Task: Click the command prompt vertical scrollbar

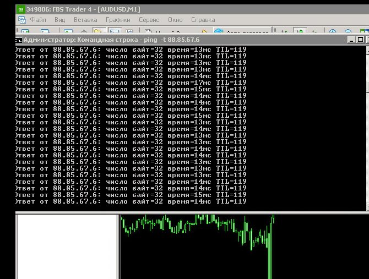Action: [x=367, y=128]
